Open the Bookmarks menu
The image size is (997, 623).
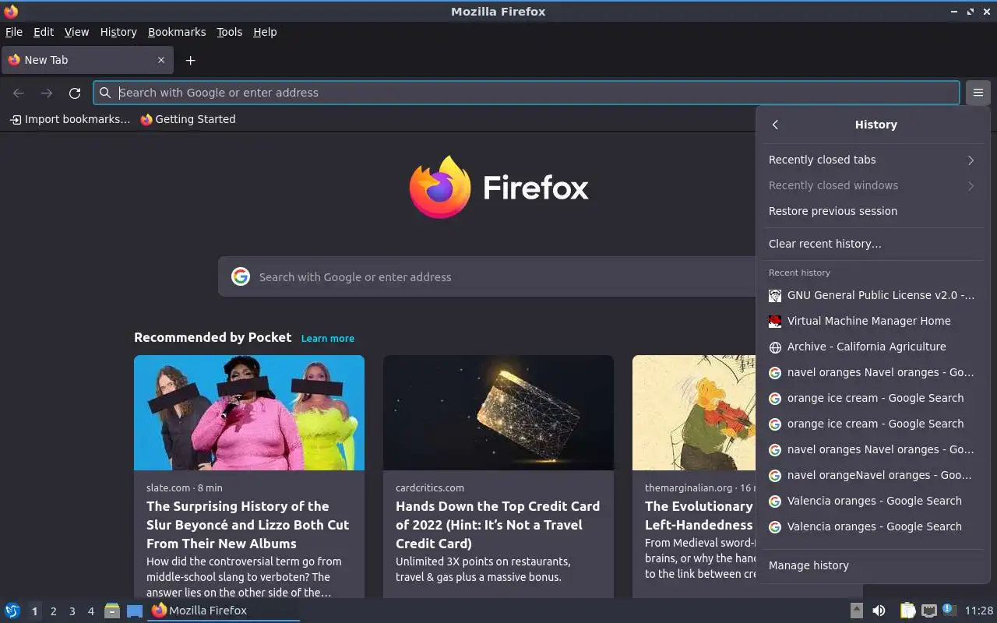[x=177, y=32]
